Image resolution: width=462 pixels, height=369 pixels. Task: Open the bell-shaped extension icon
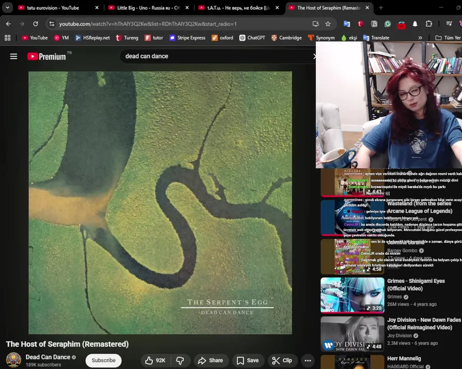pyautogui.click(x=415, y=24)
